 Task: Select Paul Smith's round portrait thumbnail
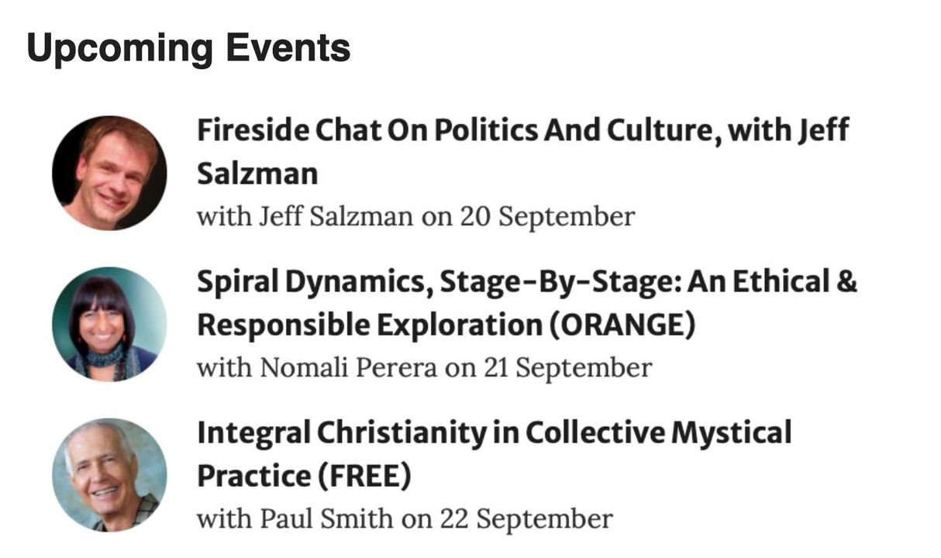109,475
